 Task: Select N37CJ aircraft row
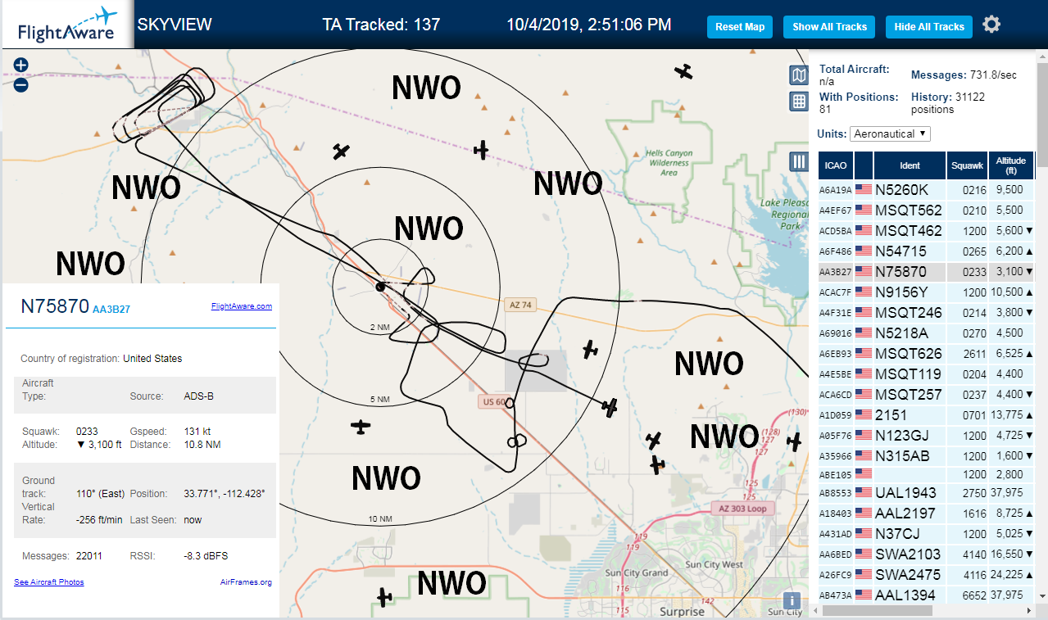point(927,534)
